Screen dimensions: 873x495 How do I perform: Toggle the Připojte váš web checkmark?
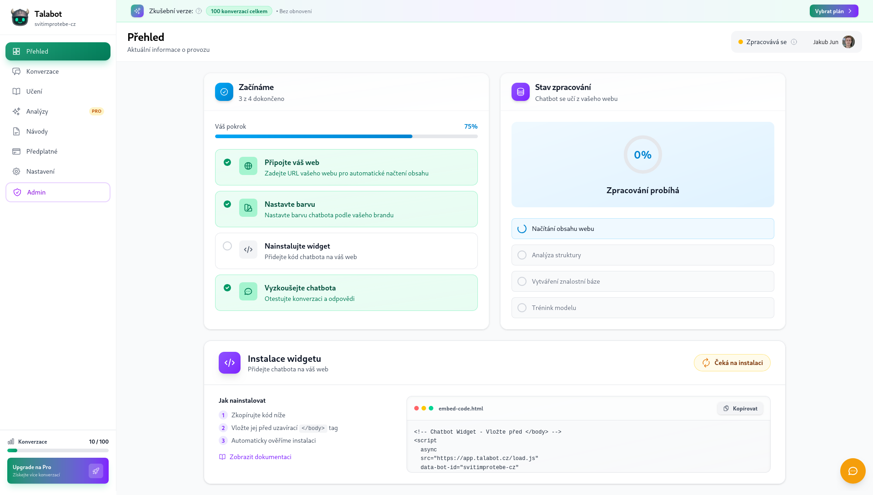coord(227,162)
